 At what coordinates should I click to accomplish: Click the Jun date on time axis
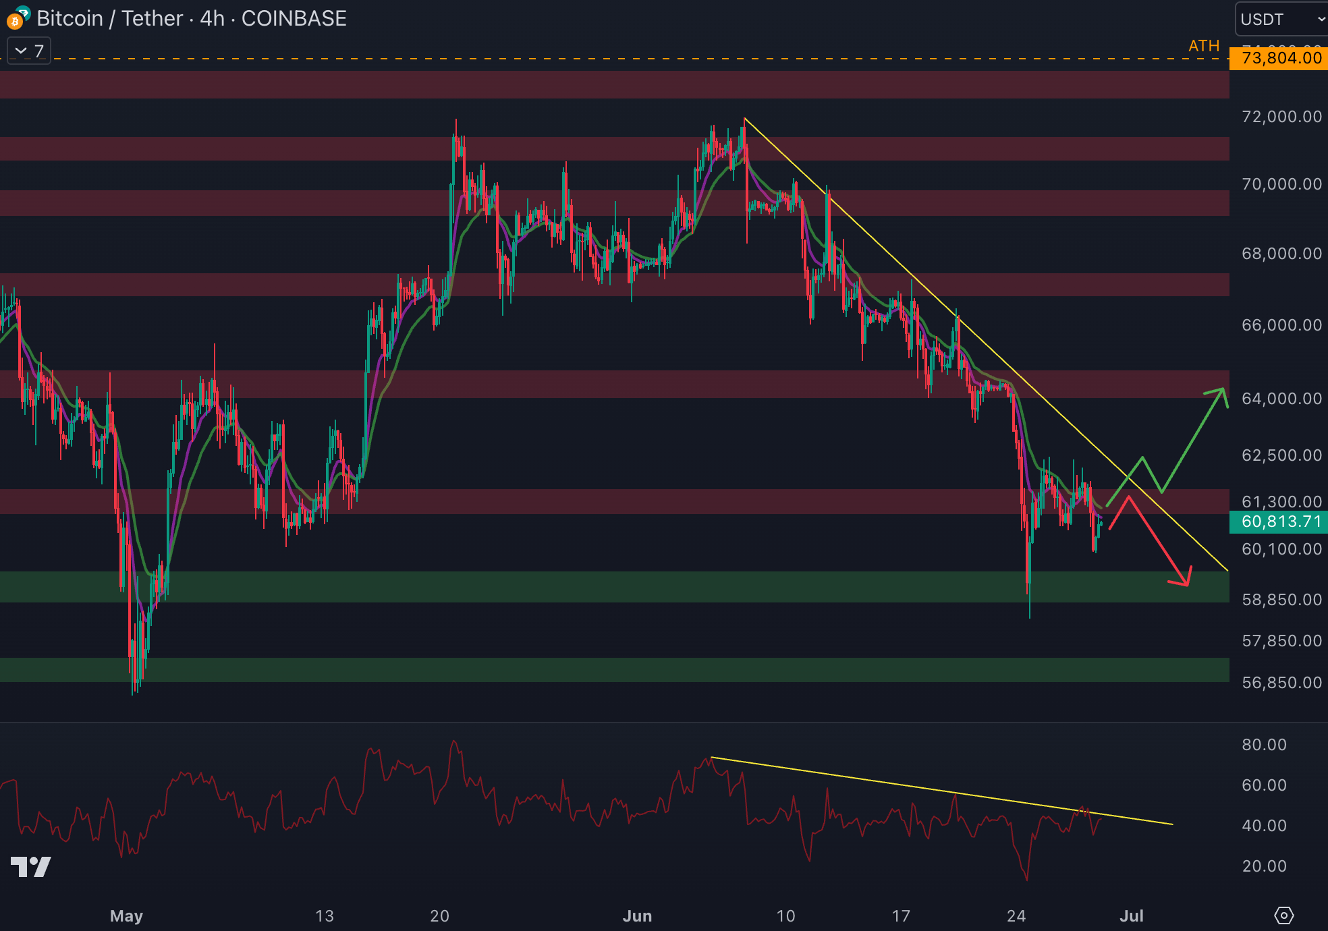point(637,915)
